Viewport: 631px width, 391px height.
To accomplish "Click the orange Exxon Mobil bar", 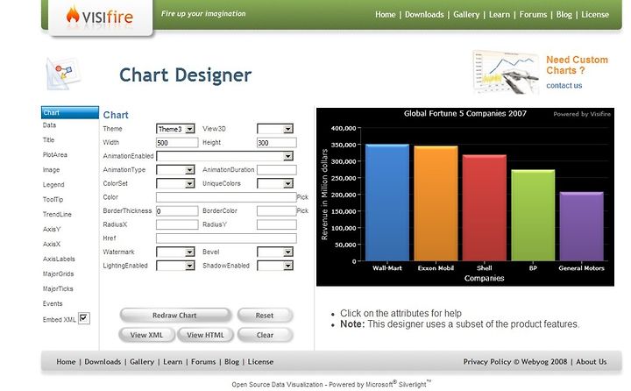I will point(436,203).
